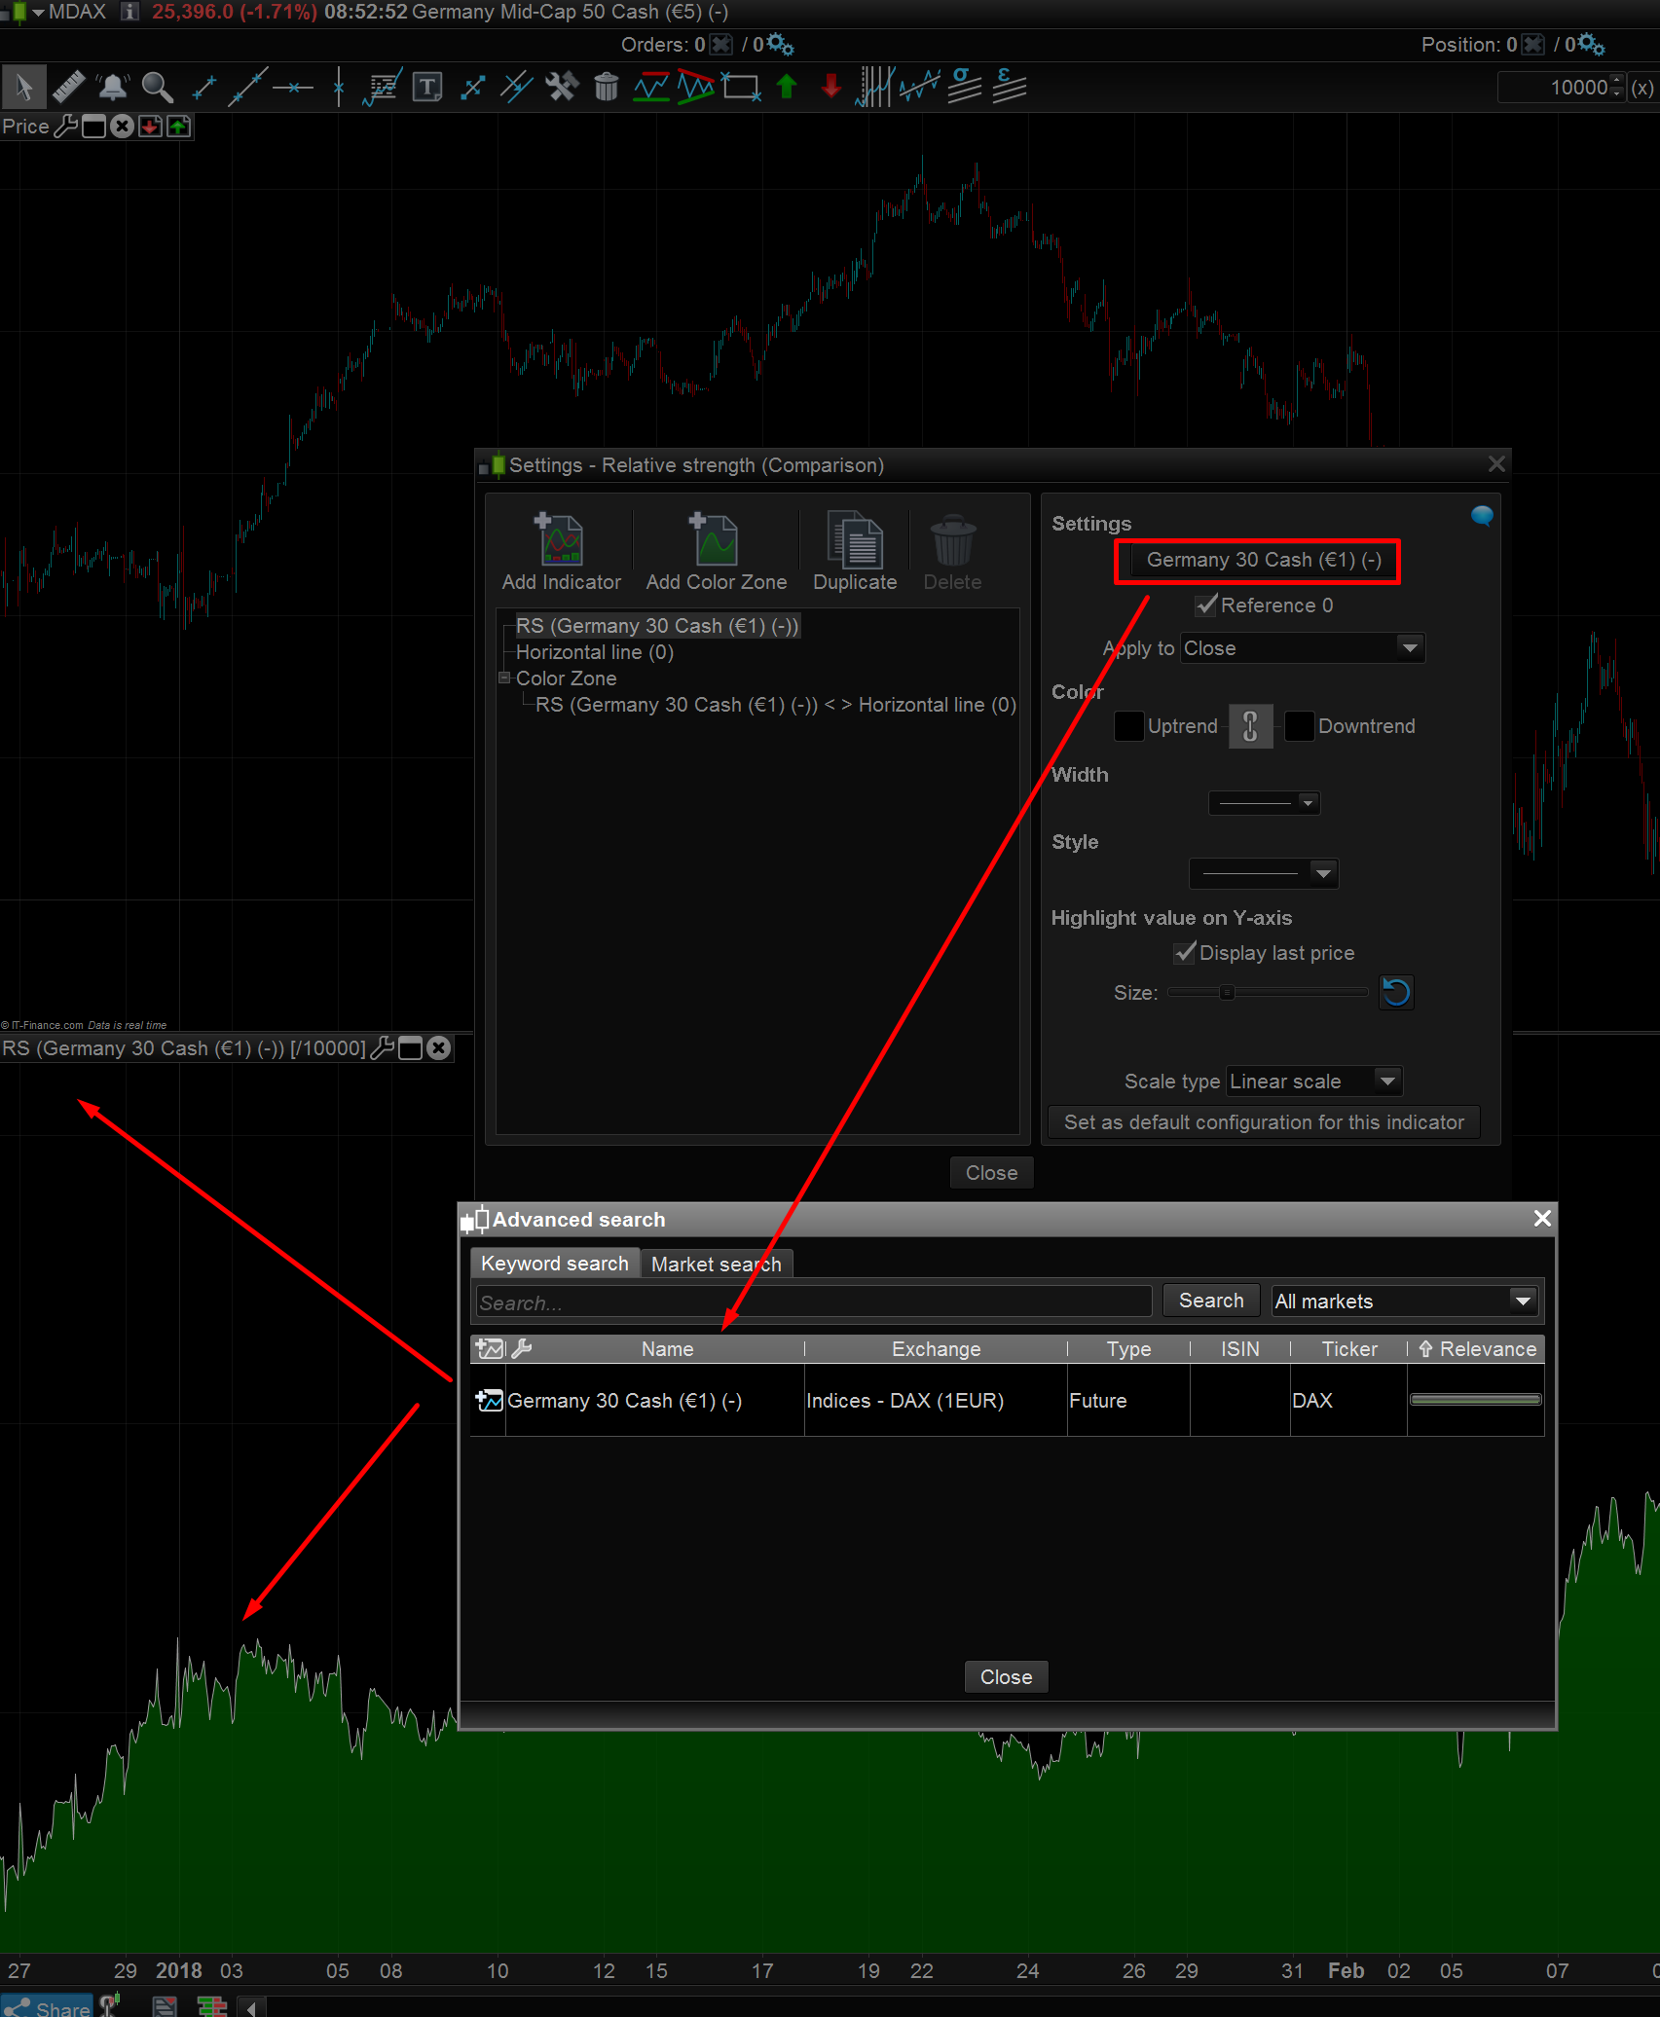Click the Size slider handle
Viewport: 1660px width, 2017px height.
pos(1227,993)
